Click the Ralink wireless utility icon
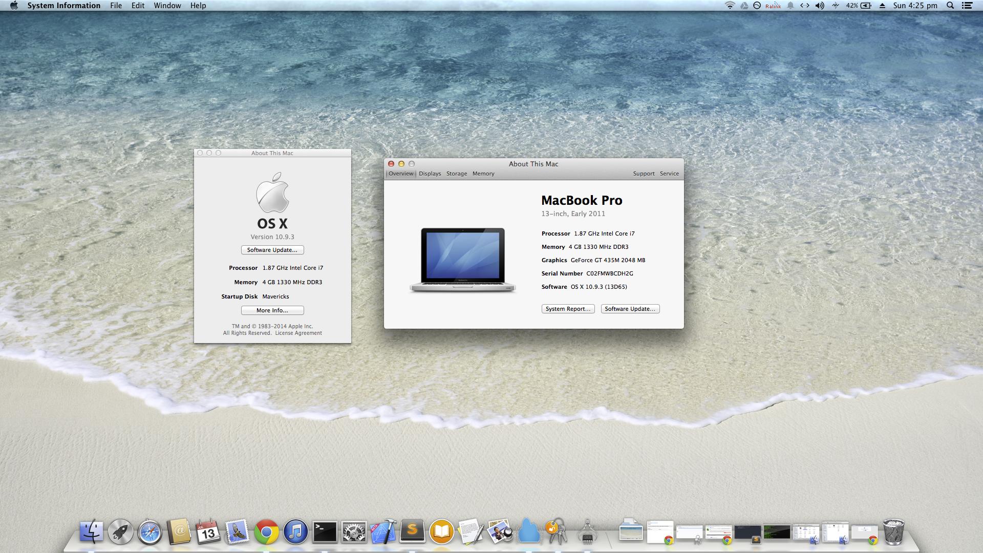The image size is (983, 553). [x=773, y=6]
